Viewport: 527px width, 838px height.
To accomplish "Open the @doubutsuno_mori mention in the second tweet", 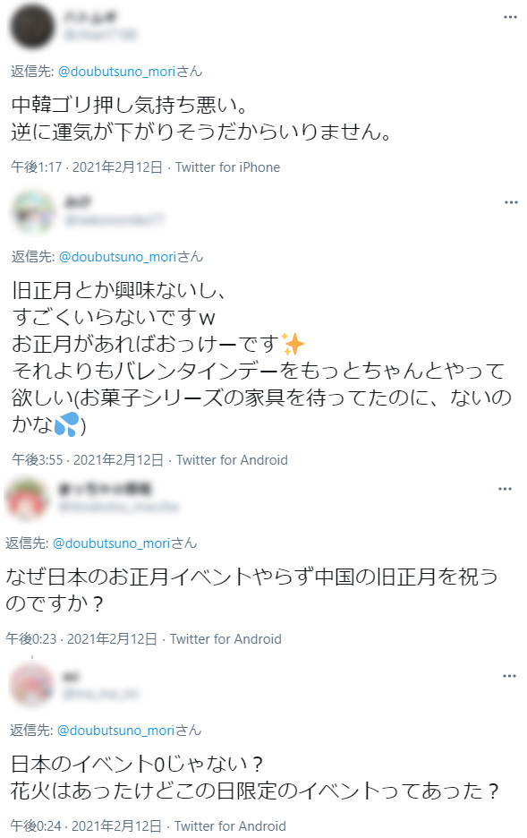I will pos(117,257).
